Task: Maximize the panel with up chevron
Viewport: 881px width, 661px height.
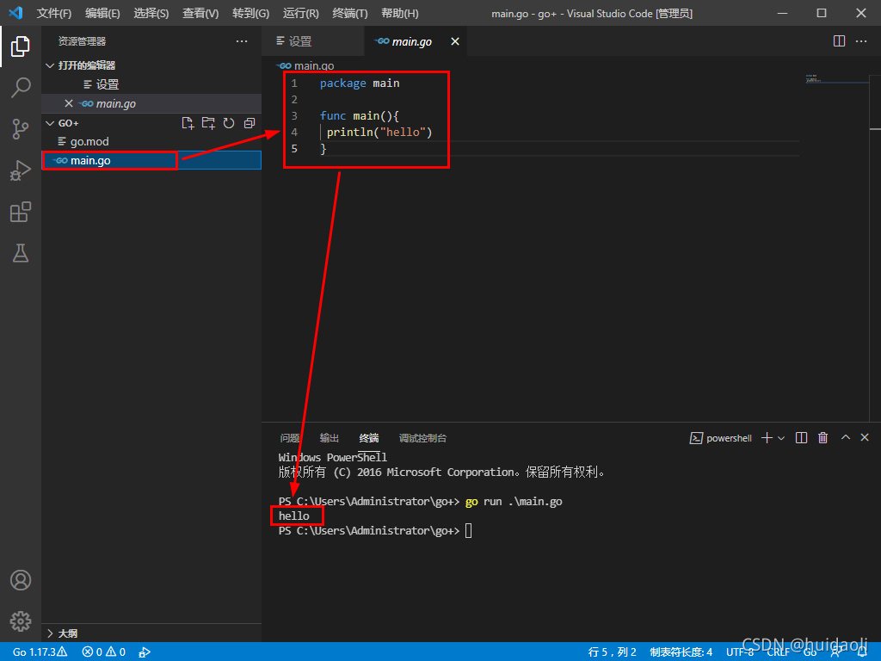Action: [846, 437]
